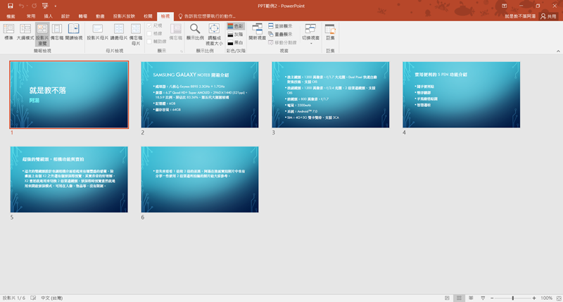Click the 顯示比例 zoom magnifier icon

pyautogui.click(x=196, y=29)
